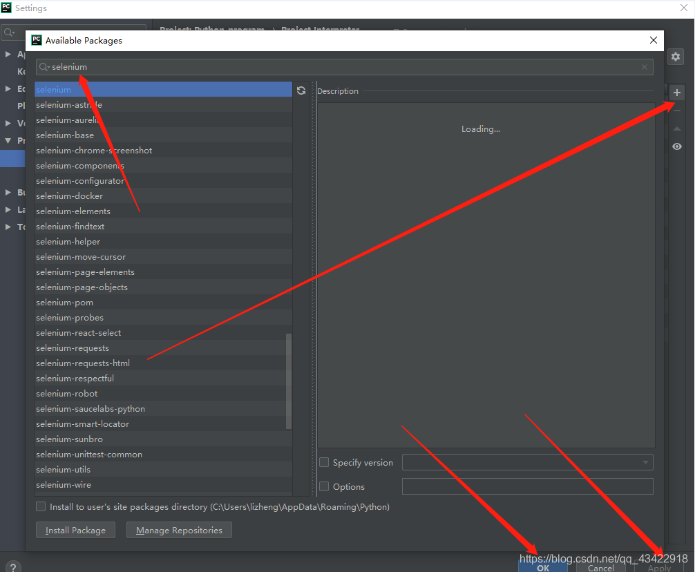Screen dimensions: 695x572
Task: Click the eye show early releases icon
Action: pos(677,146)
